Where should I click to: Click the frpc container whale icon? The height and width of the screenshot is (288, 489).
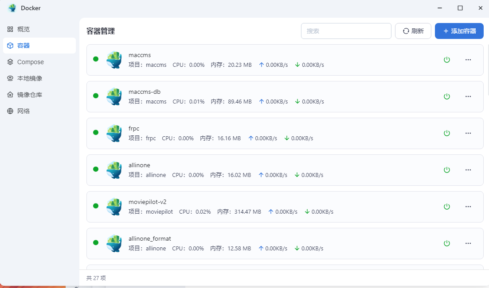click(x=114, y=133)
